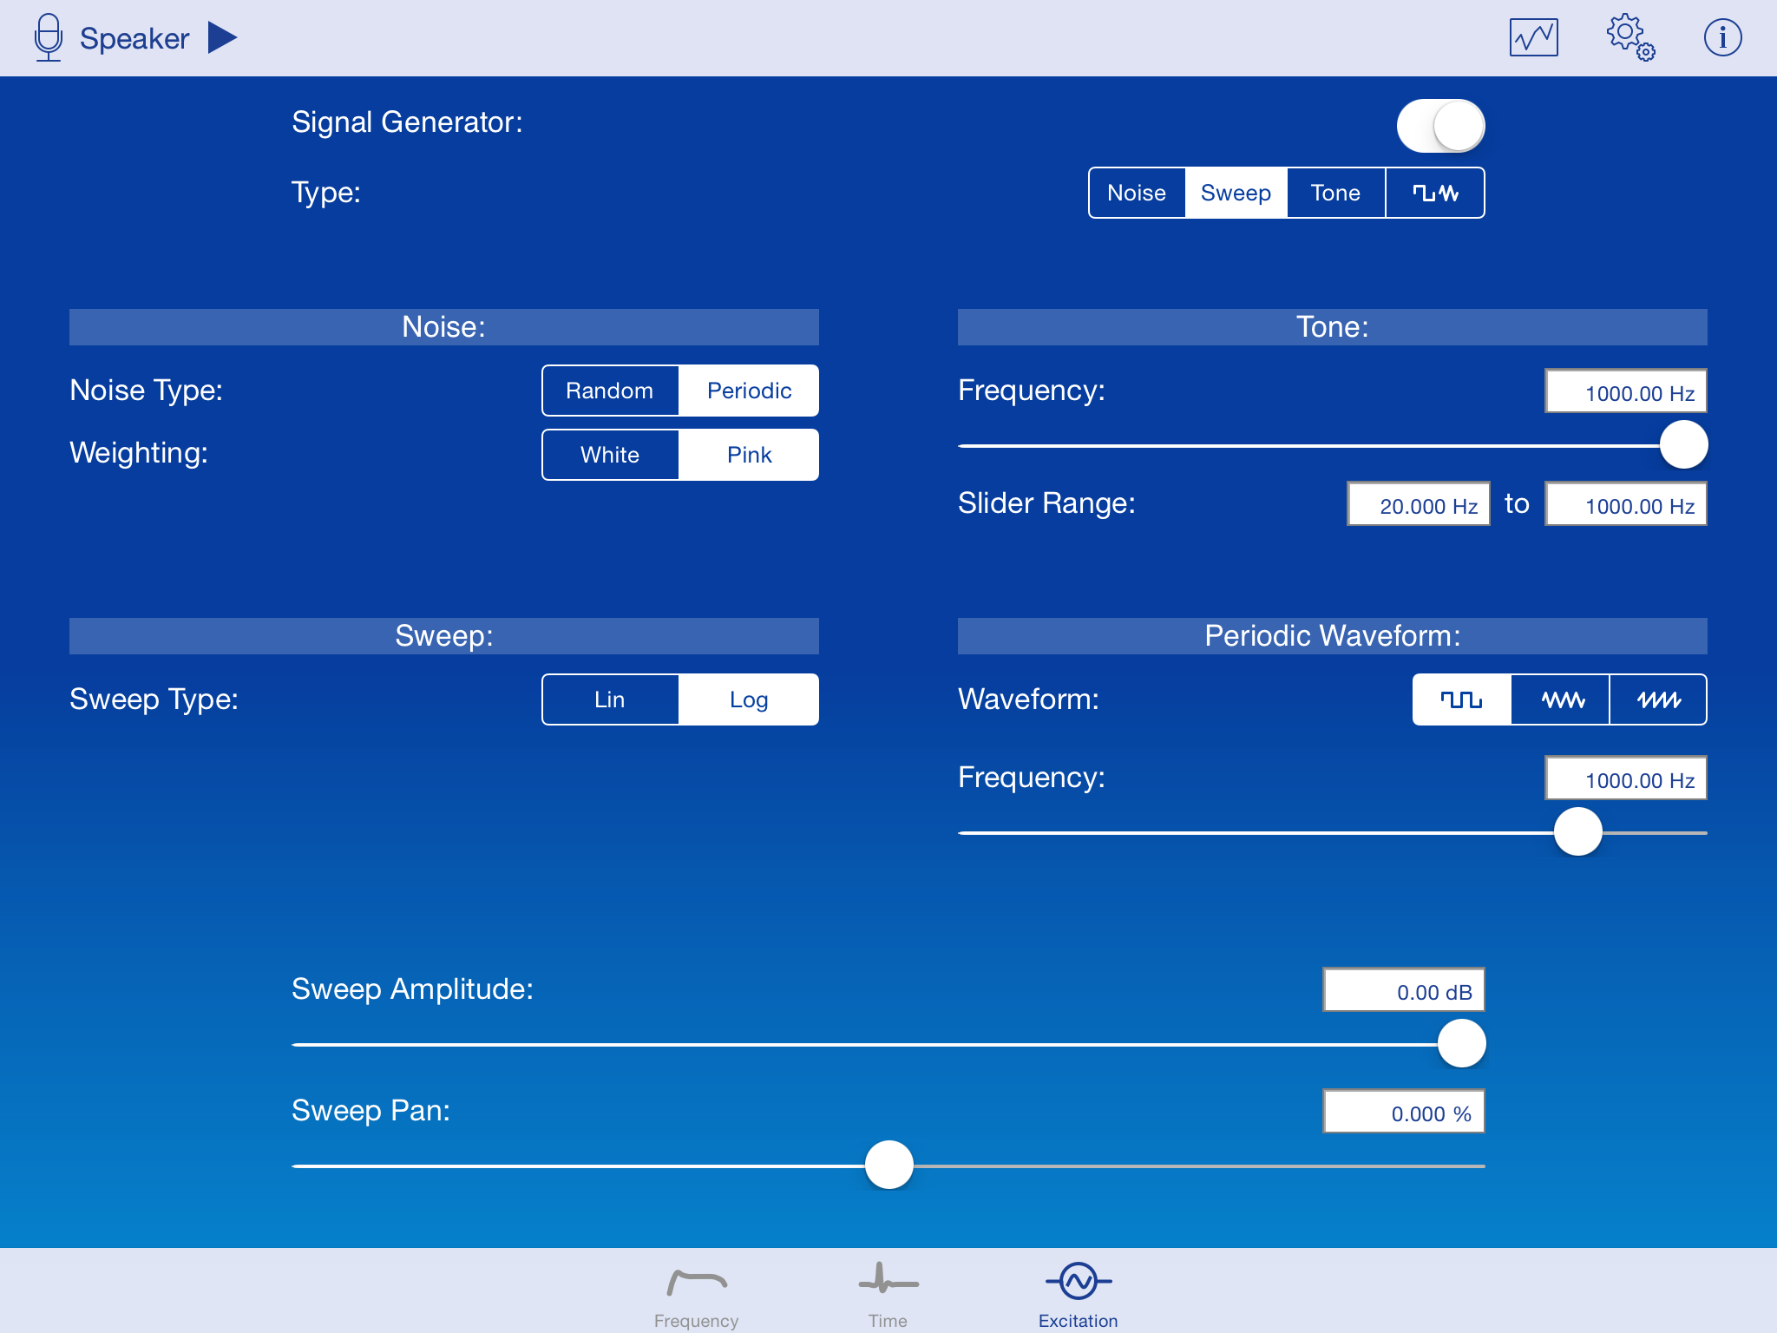This screenshot has width=1777, height=1333.
Task: Open the info circle icon
Action: 1722,38
